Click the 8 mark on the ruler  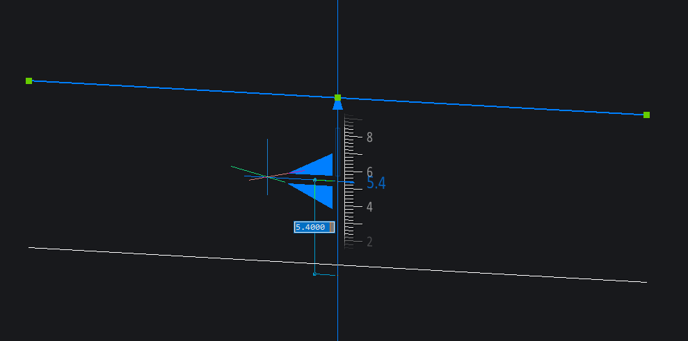click(369, 138)
